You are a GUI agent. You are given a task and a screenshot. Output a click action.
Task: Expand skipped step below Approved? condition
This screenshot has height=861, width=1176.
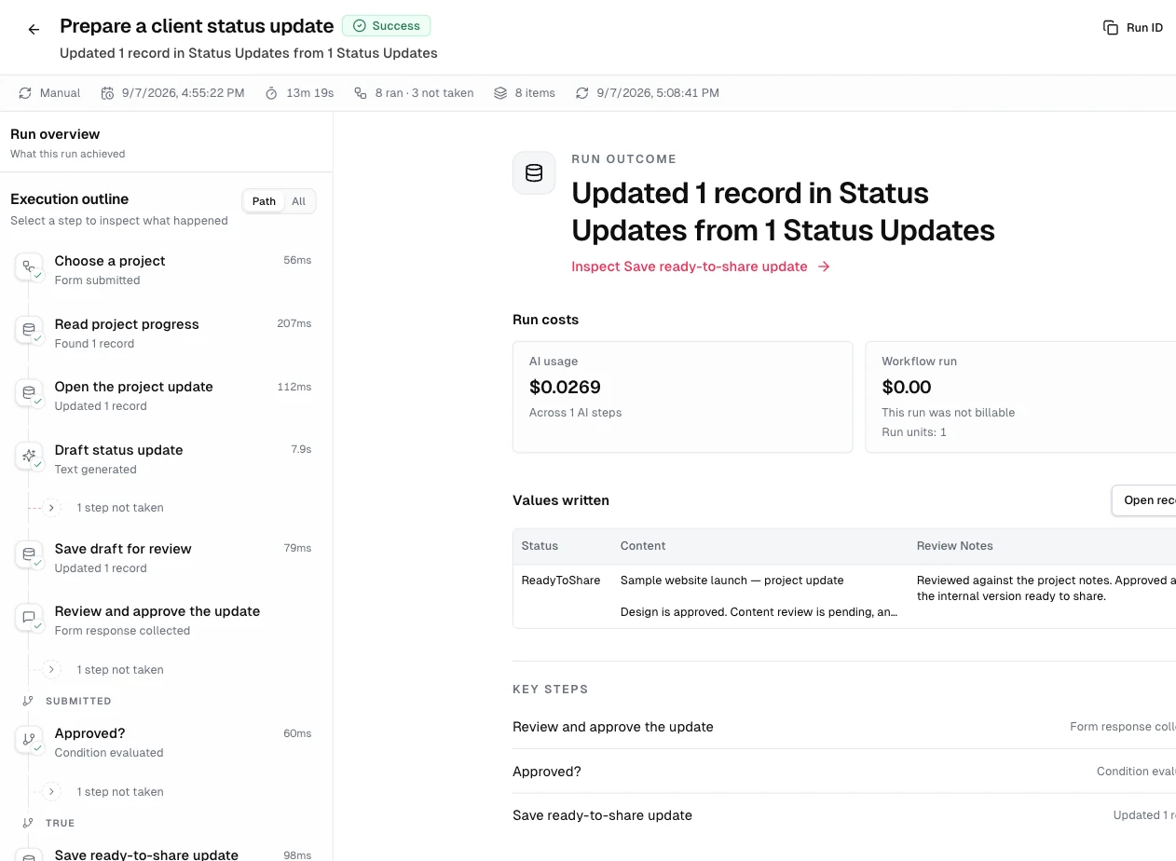(x=52, y=792)
